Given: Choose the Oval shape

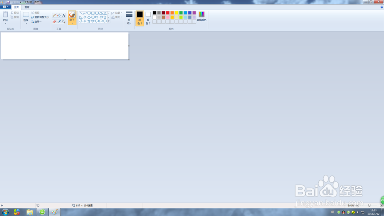Looking at the screenshot, I should (x=89, y=13).
